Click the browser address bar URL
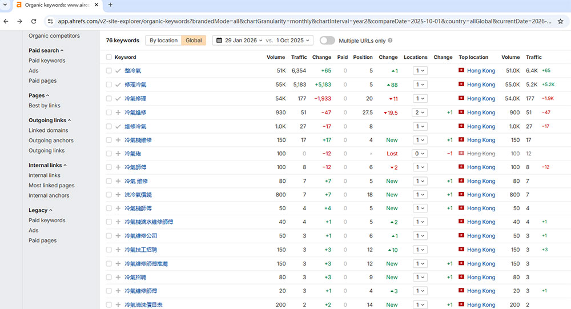The height and width of the screenshot is (309, 571). (304, 21)
